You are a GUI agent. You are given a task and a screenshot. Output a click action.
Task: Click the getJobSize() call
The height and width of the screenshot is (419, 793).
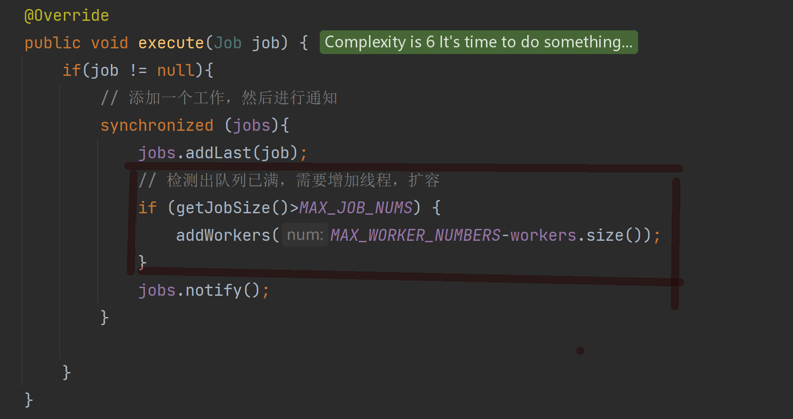pos(233,208)
